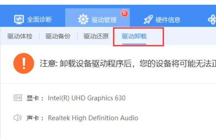Select the 驱动体检 sub-tab
The height and width of the screenshot is (139, 216).
click(20, 36)
